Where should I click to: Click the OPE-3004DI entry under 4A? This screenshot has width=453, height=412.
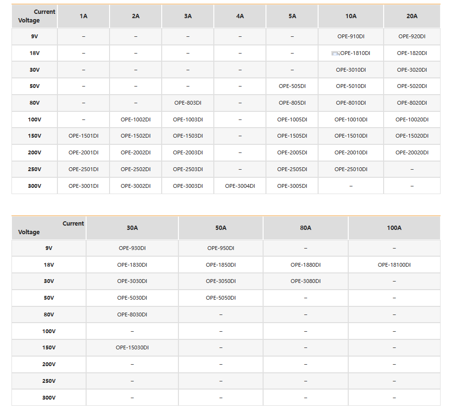click(x=240, y=186)
